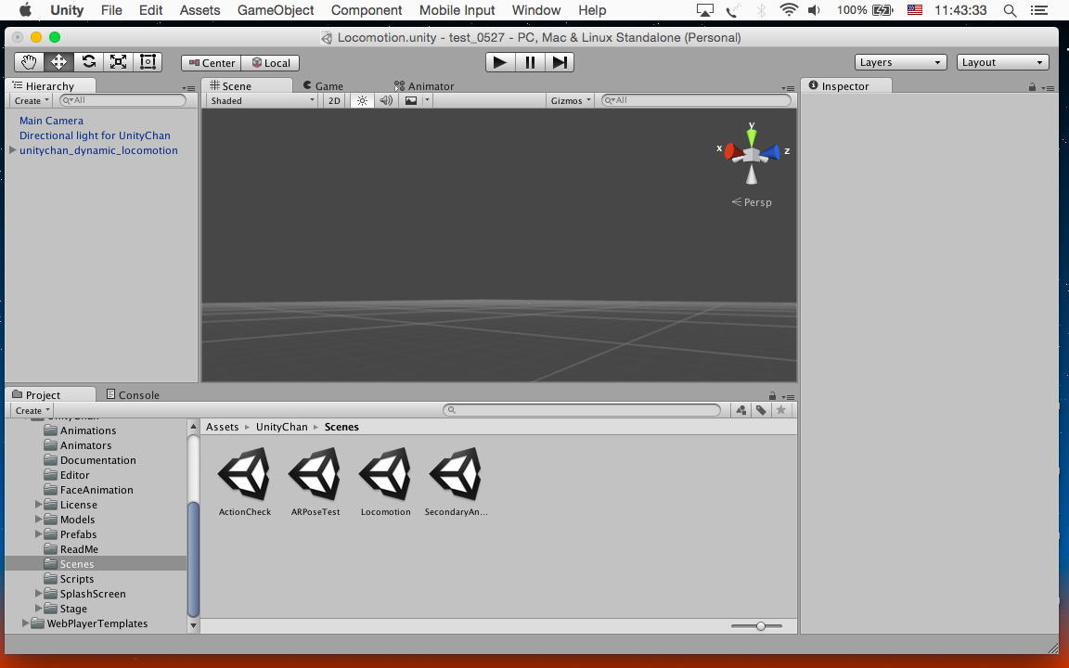Open the Layout dropdown

click(1002, 62)
